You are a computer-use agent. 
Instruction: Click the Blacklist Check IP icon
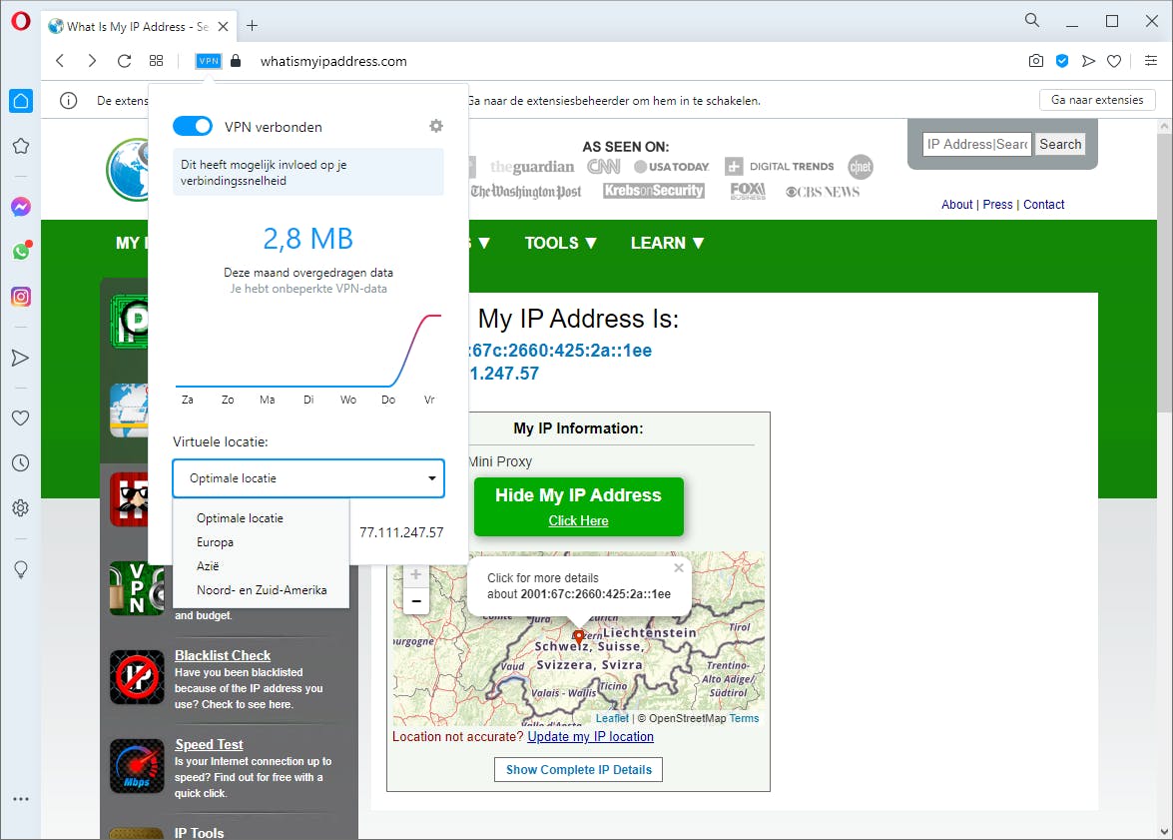pyautogui.click(x=136, y=677)
